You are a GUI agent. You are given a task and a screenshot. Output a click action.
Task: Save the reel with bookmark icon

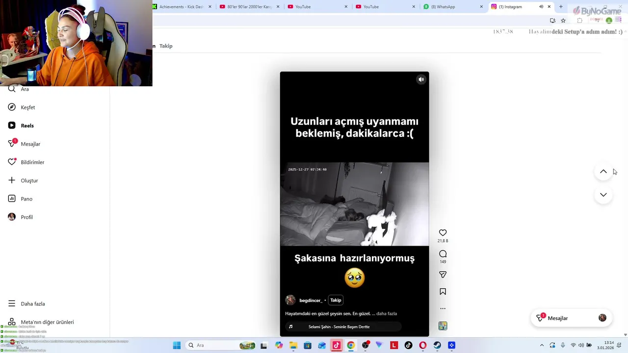[x=443, y=292]
